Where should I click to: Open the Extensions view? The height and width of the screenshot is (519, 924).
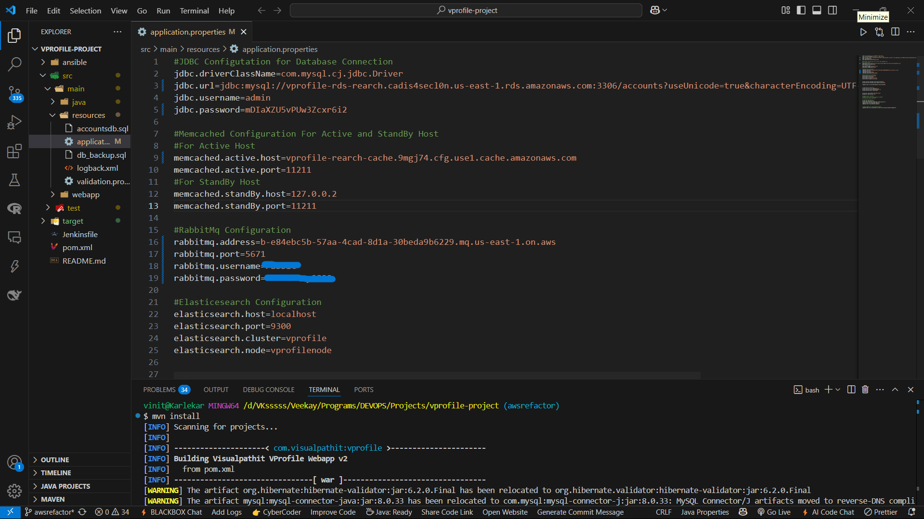click(x=14, y=152)
